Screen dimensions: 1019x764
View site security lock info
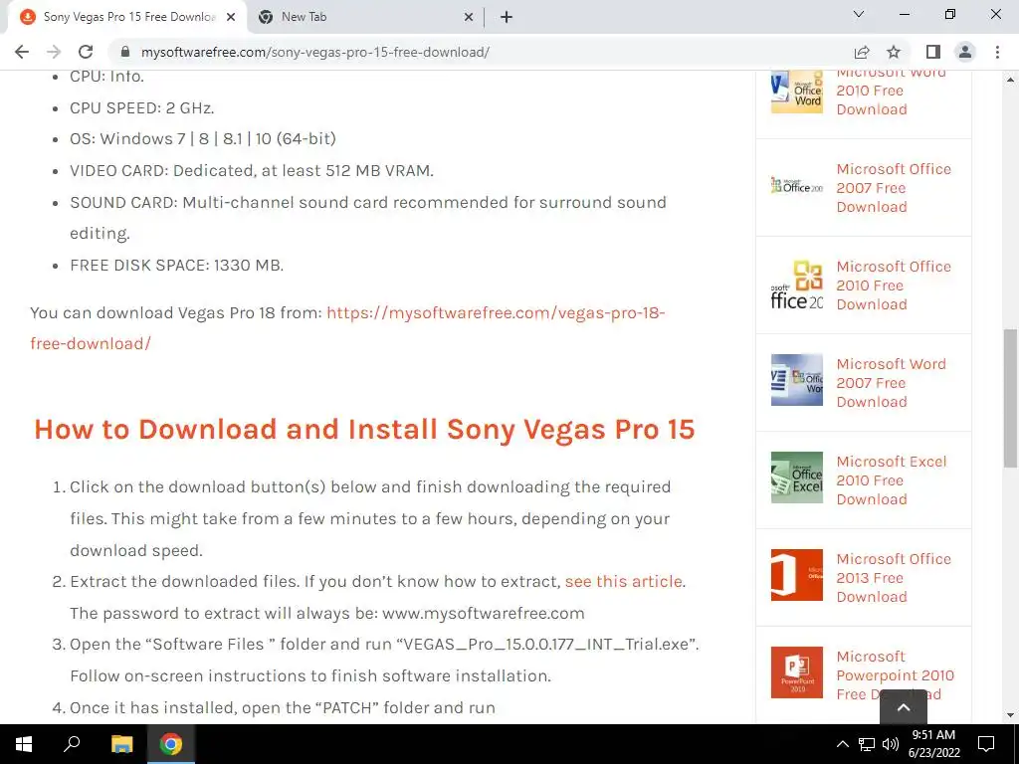[125, 52]
